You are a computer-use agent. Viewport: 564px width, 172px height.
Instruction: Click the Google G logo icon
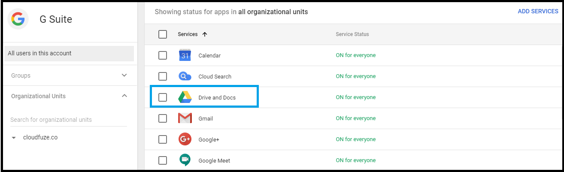click(x=18, y=19)
